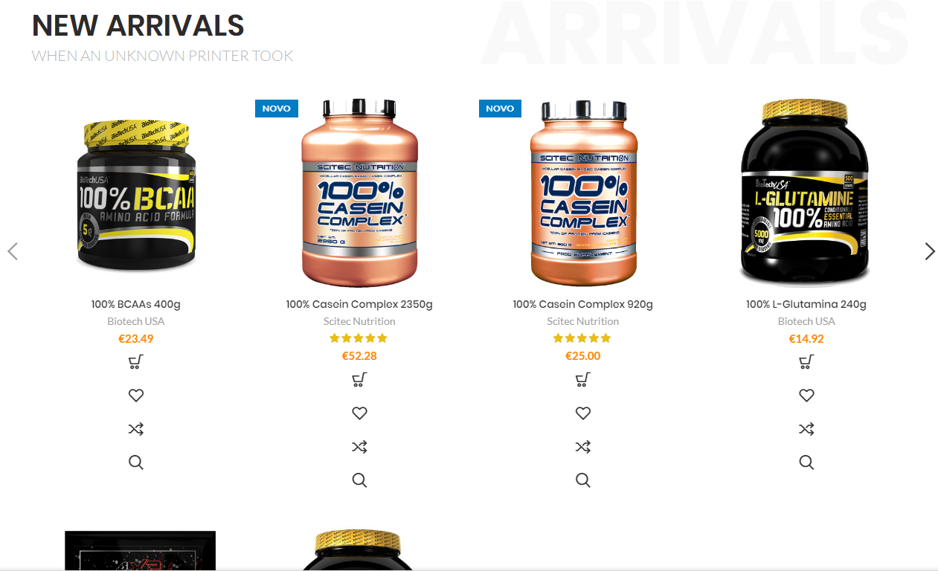
Task: Click star rating of Casein Complex 2350g
Action: (x=359, y=338)
